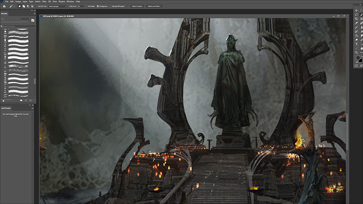Open the Select menu
Screen dimensions: 363x204
point(37,2)
